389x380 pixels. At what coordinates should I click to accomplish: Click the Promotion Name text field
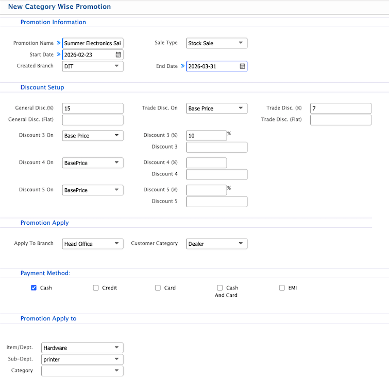pos(93,43)
